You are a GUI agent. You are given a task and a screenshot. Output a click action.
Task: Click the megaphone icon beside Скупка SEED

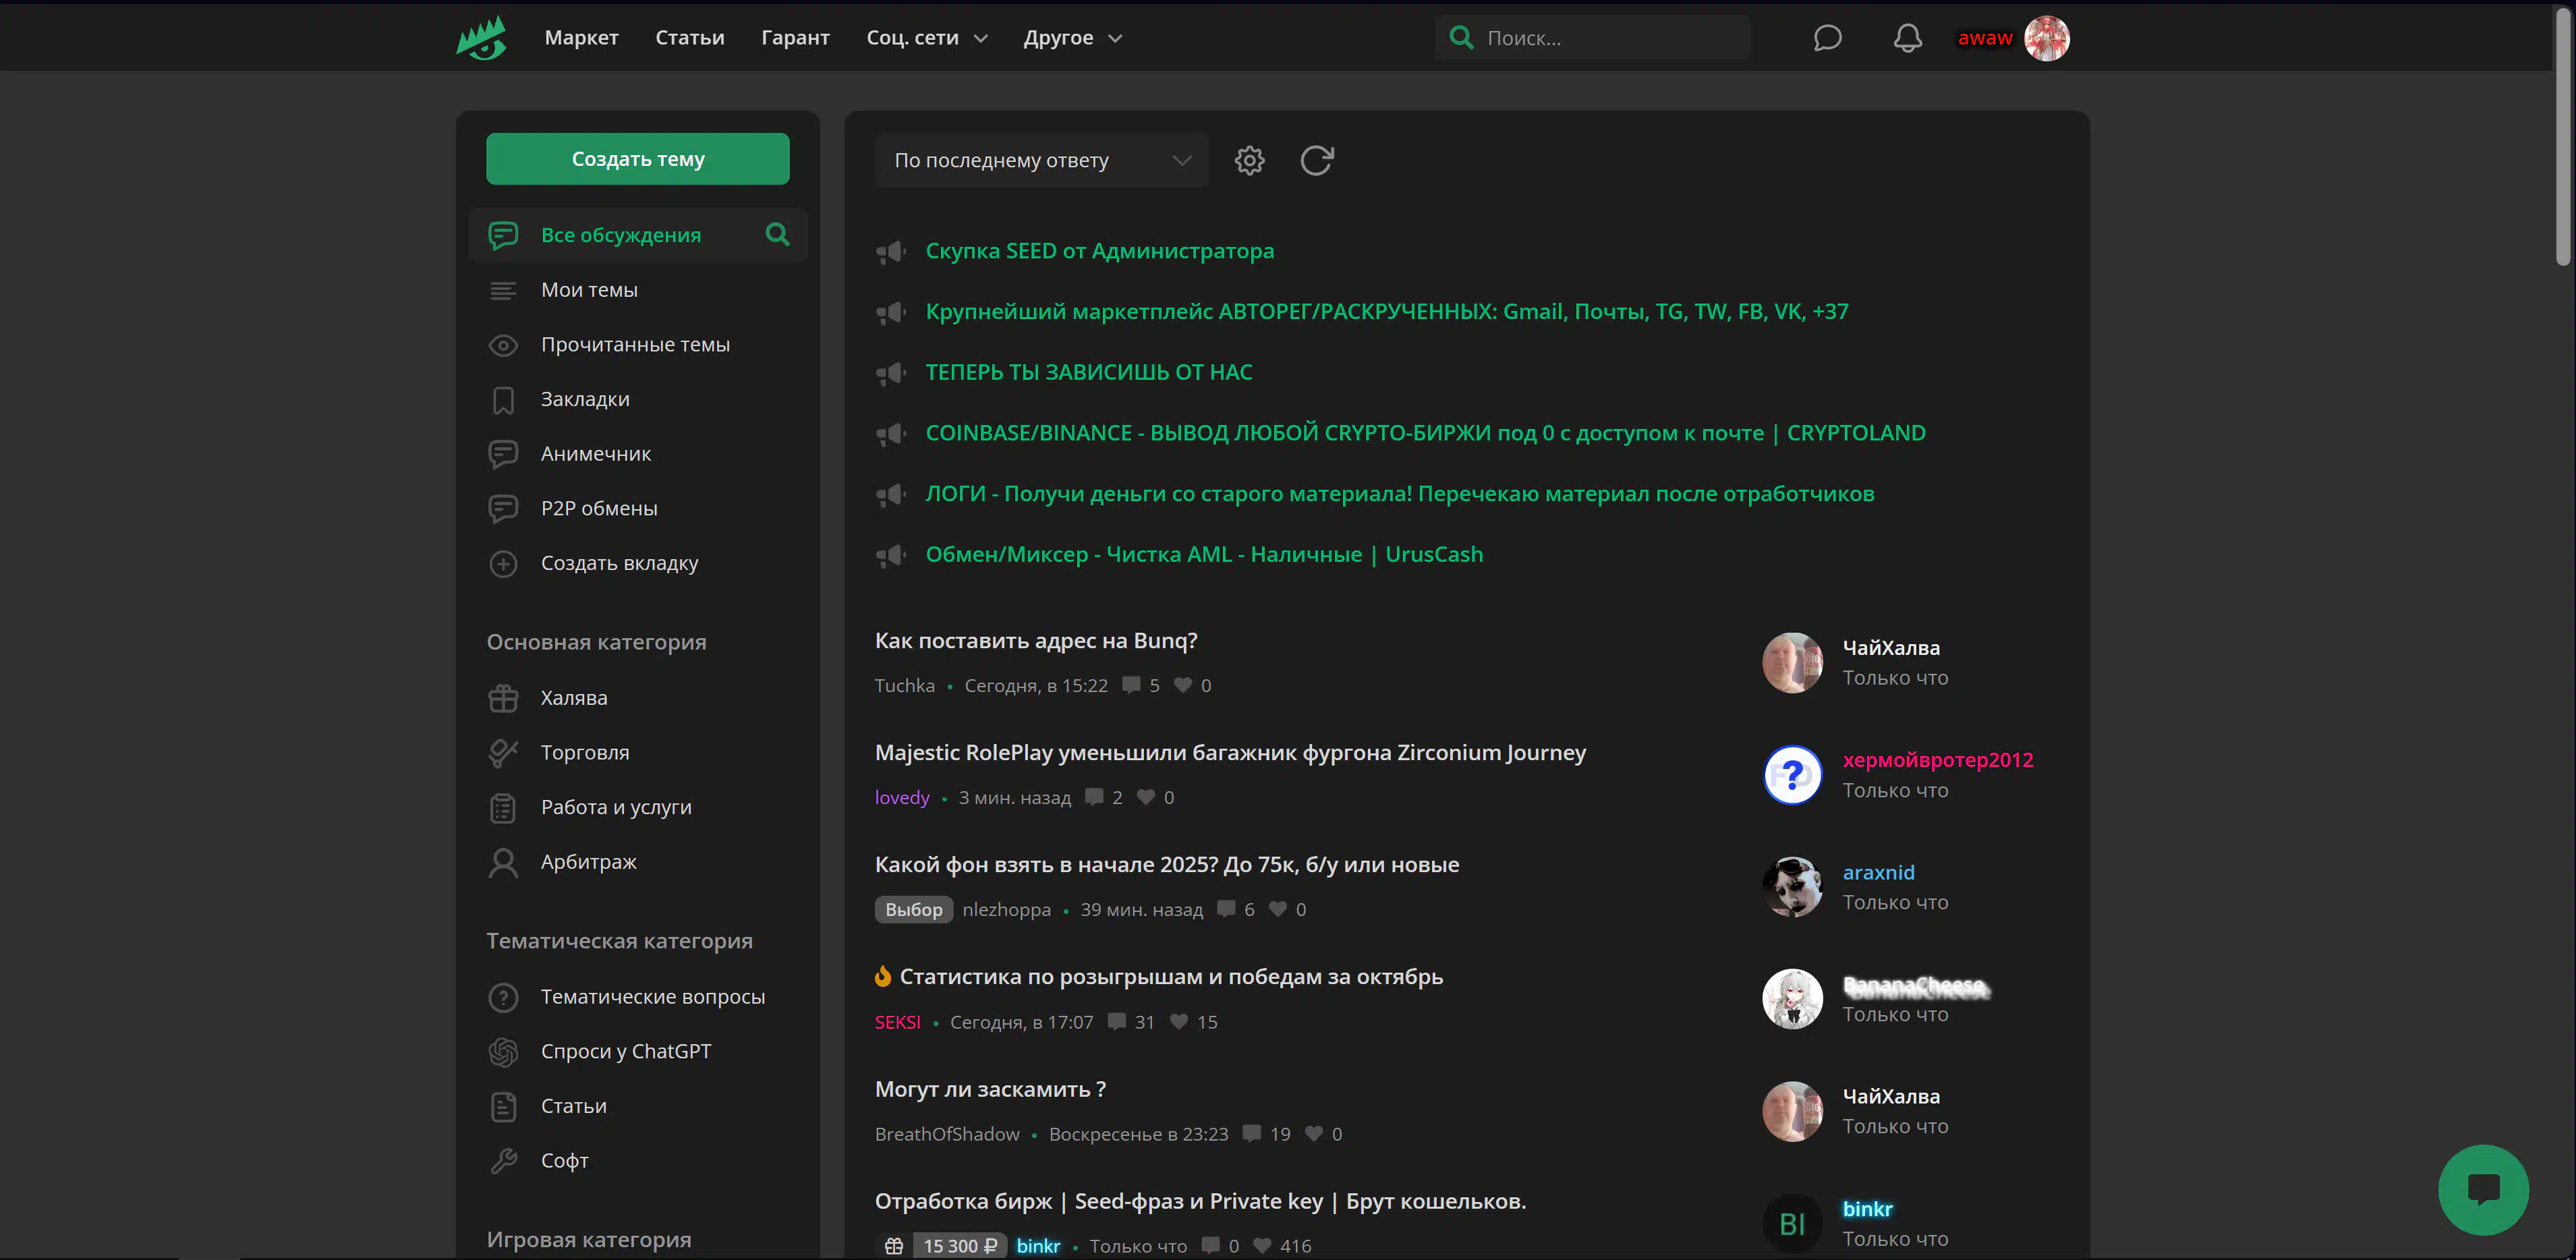point(891,251)
